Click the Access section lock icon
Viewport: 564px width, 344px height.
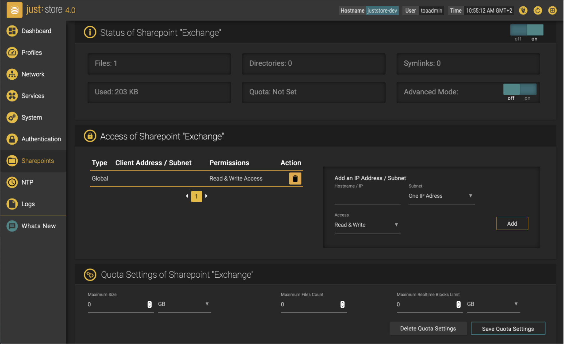(x=90, y=136)
